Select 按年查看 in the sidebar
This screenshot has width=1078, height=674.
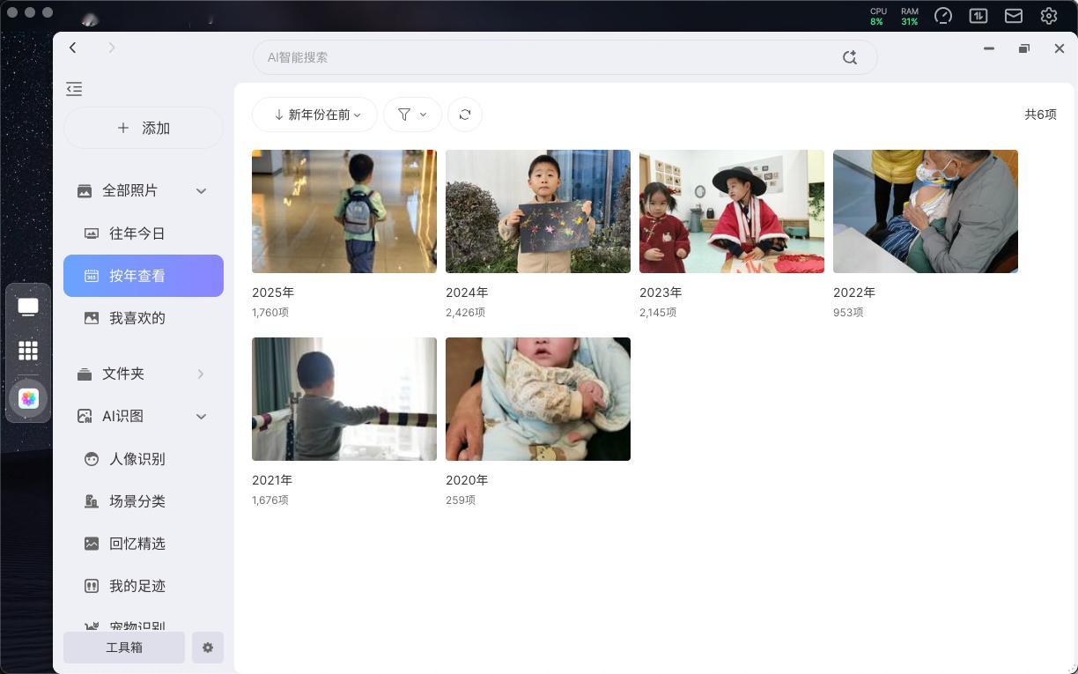(144, 276)
